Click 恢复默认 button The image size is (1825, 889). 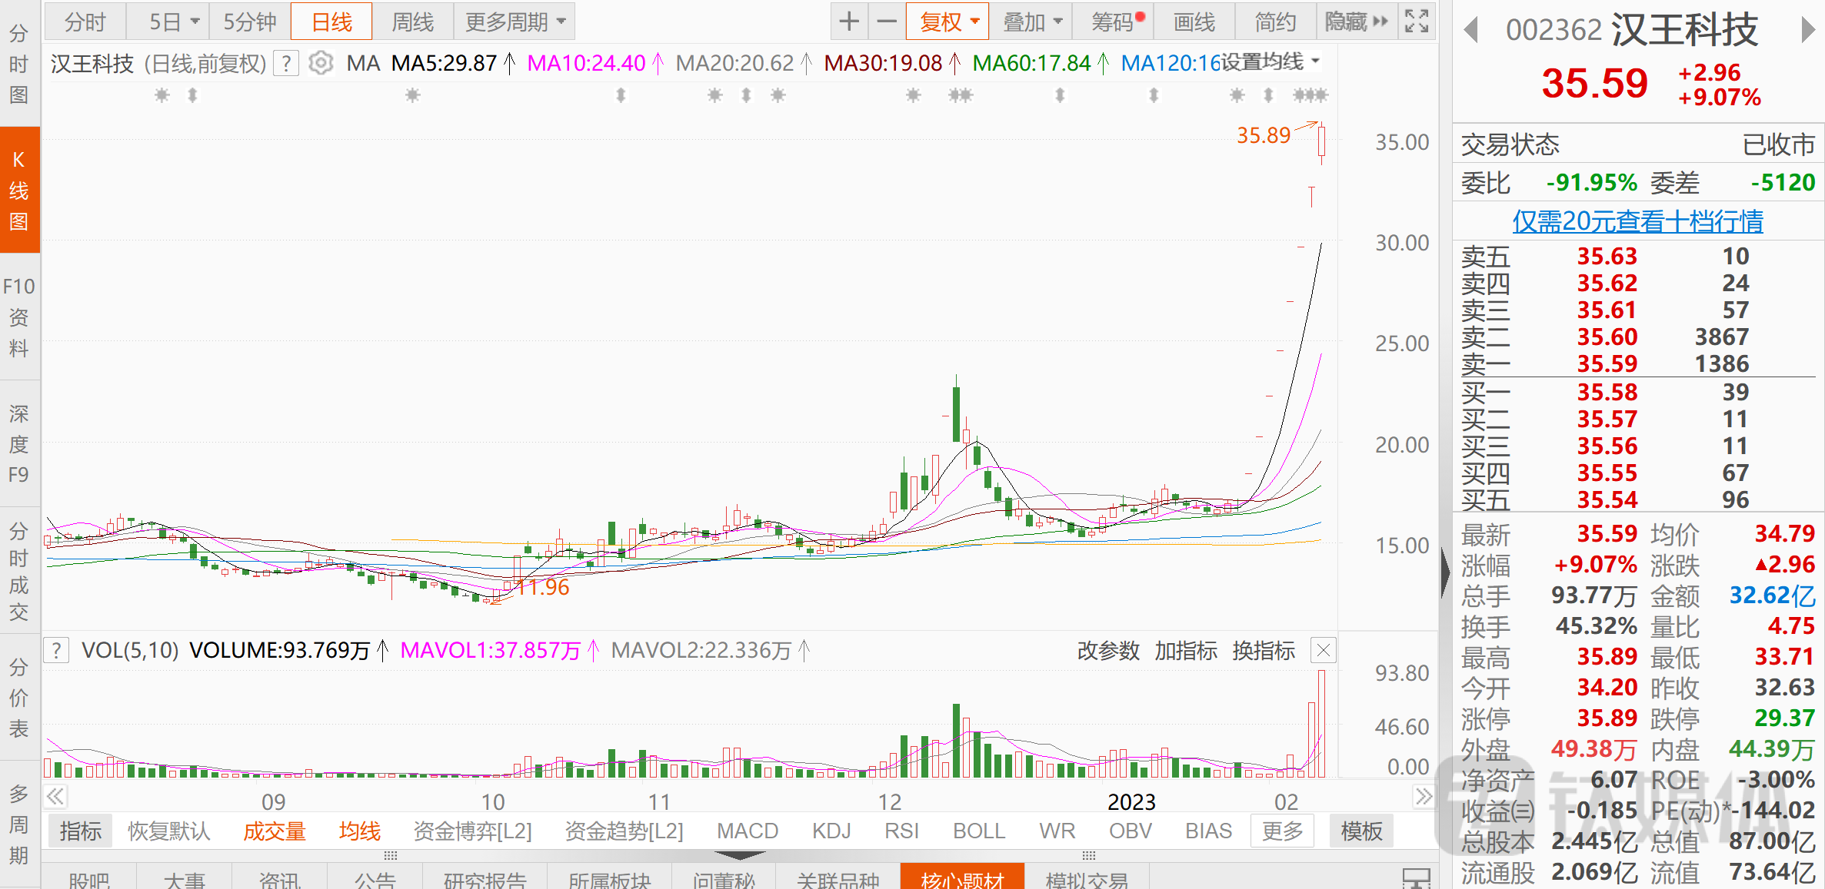(x=168, y=831)
